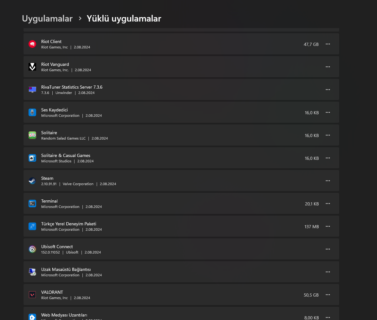Click the Riot Vanguard shield icon
Image resolution: width=377 pixels, height=320 pixels.
32,67
